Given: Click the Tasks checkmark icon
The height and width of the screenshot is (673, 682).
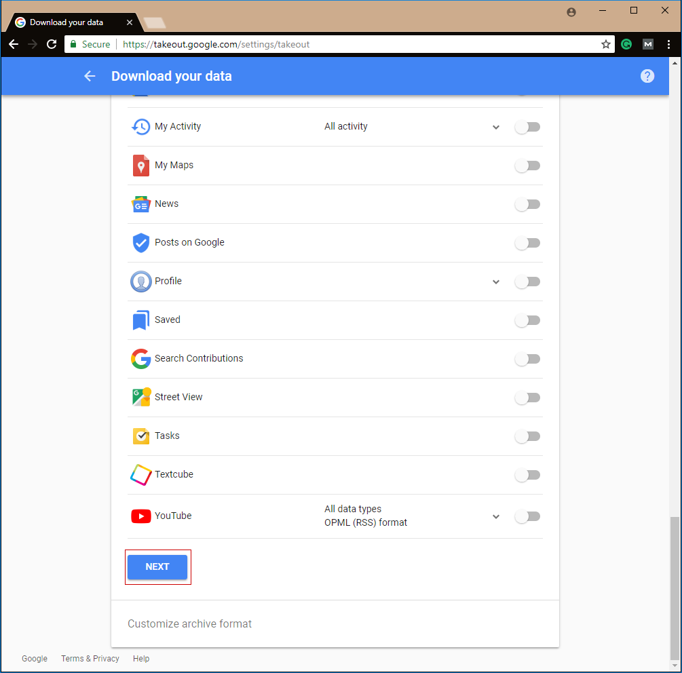Looking at the screenshot, I should pos(140,436).
